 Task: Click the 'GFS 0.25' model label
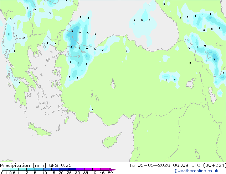pos(60,165)
